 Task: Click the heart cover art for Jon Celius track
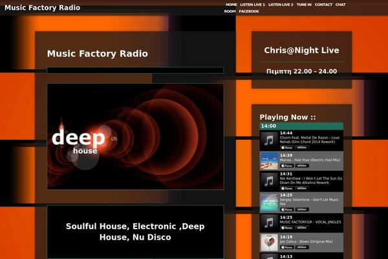[x=269, y=242]
